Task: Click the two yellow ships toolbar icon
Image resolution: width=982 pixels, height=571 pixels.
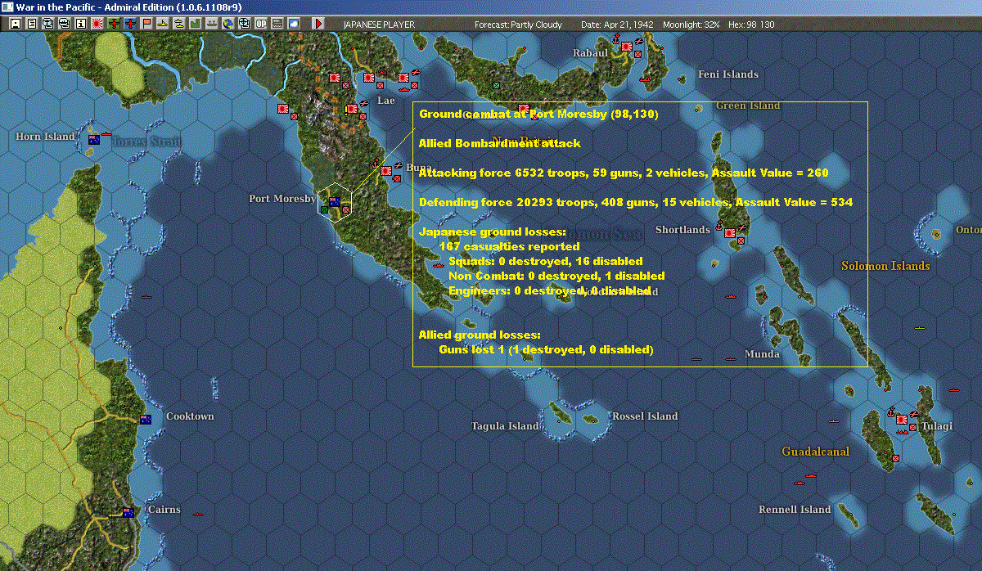Action: (x=179, y=24)
